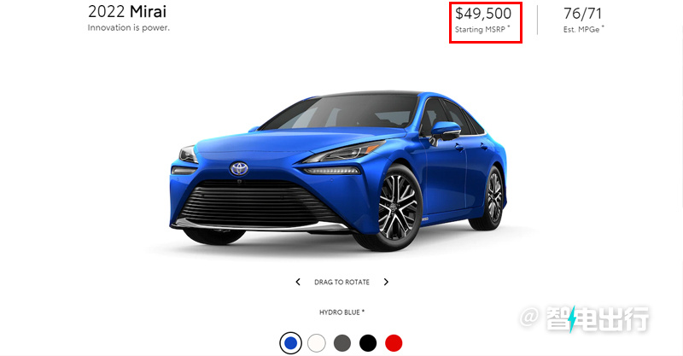The image size is (683, 356).
Task: Pick the black color swatch
Action: pos(368,343)
